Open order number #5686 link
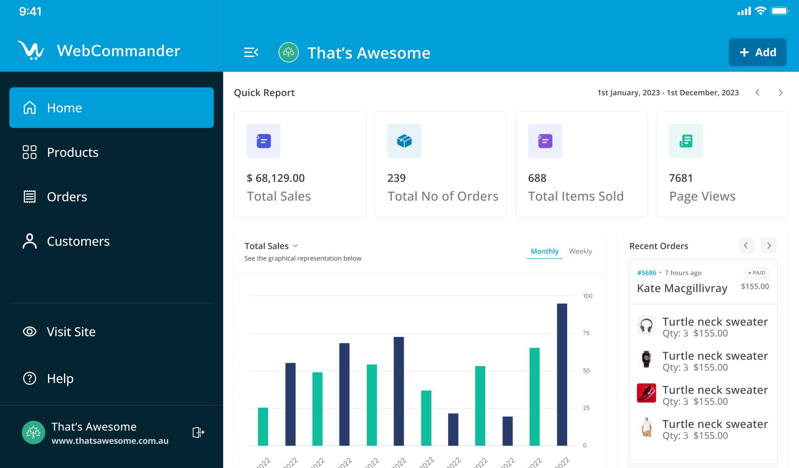This screenshot has height=468, width=799. pos(646,273)
